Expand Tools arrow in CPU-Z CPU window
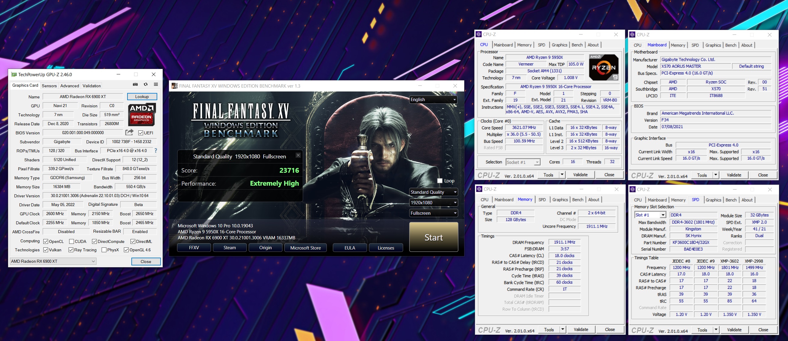 pos(562,175)
